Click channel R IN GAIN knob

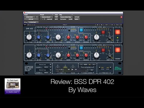pos(29,55)
